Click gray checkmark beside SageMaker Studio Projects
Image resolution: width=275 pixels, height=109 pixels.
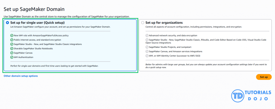tap(147, 47)
